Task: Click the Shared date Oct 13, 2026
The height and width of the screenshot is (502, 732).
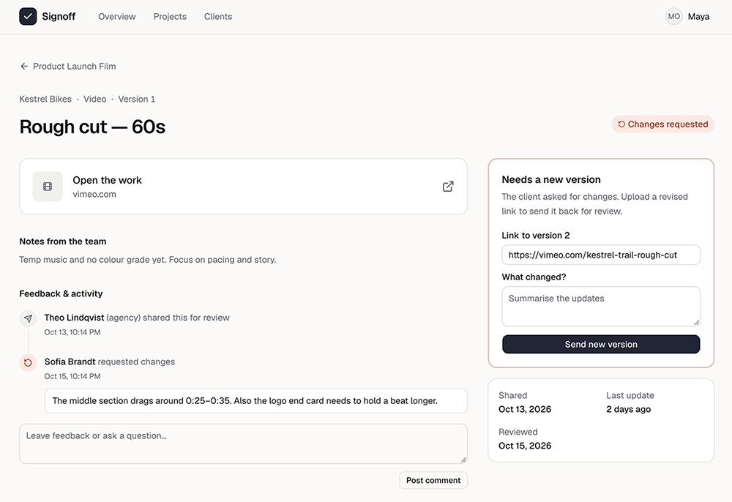Action: point(525,409)
